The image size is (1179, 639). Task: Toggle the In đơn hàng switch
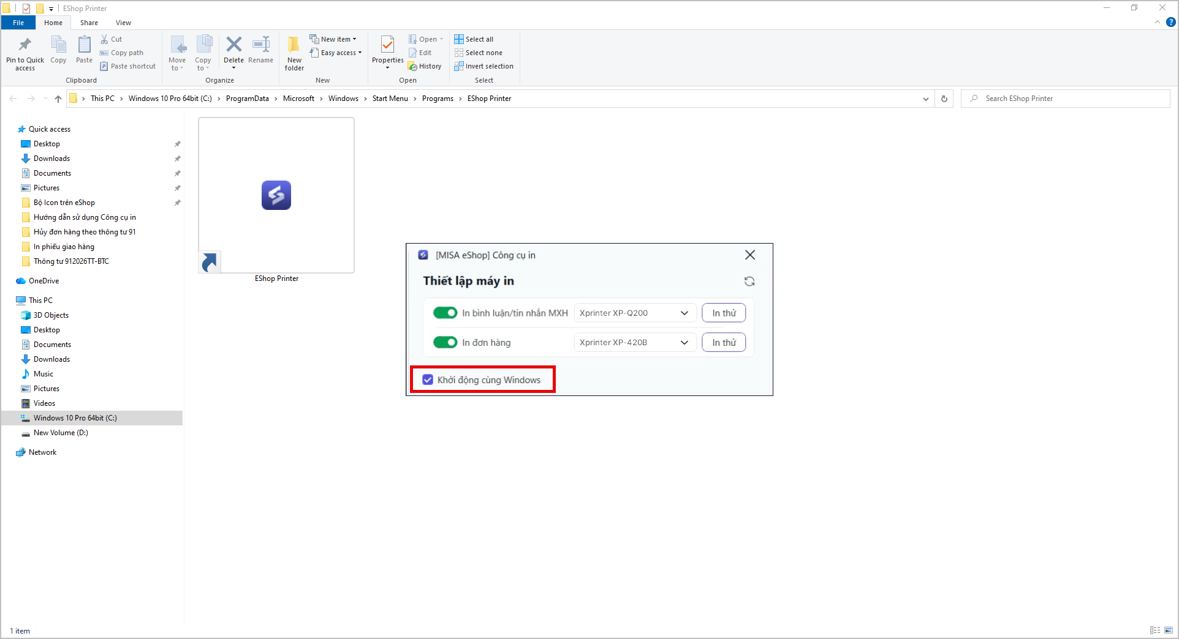point(445,342)
